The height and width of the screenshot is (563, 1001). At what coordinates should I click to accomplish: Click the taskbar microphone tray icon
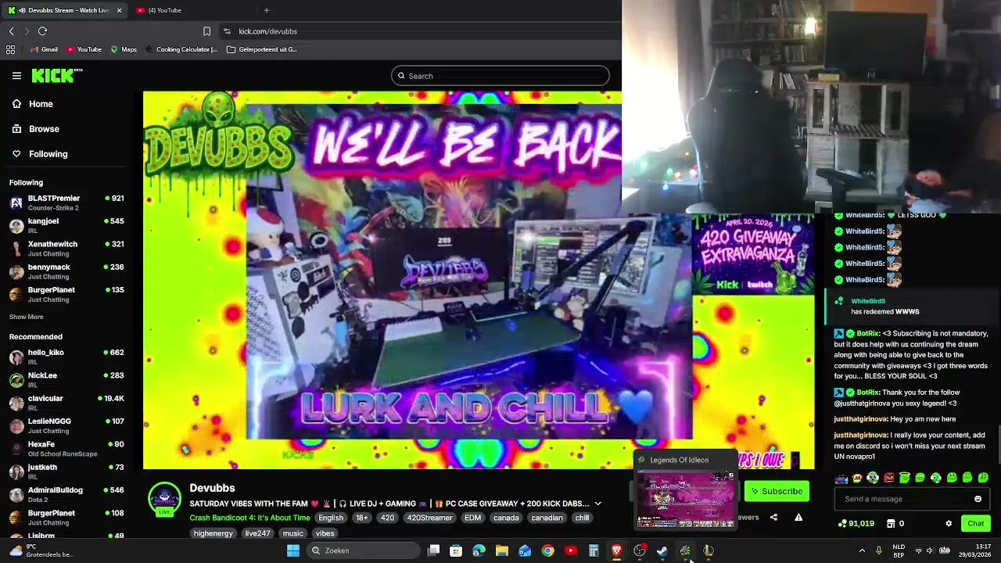879,550
